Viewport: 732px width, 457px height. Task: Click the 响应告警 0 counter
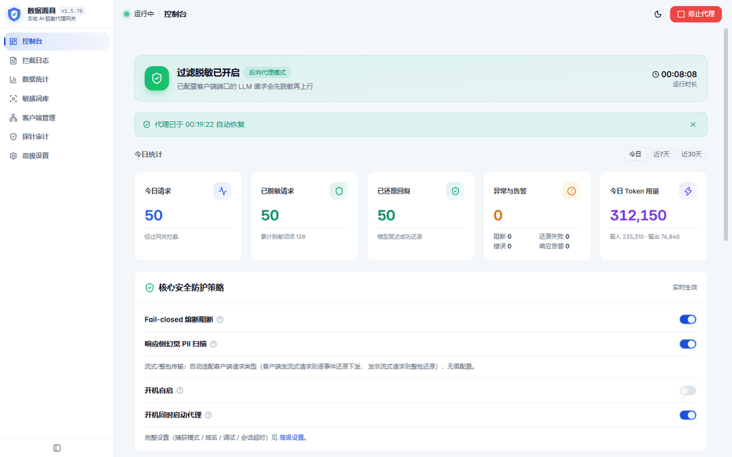coord(554,246)
